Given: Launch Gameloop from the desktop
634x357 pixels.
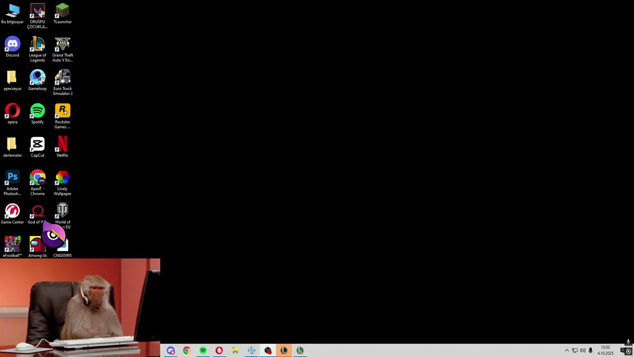Looking at the screenshot, I should point(37,81).
